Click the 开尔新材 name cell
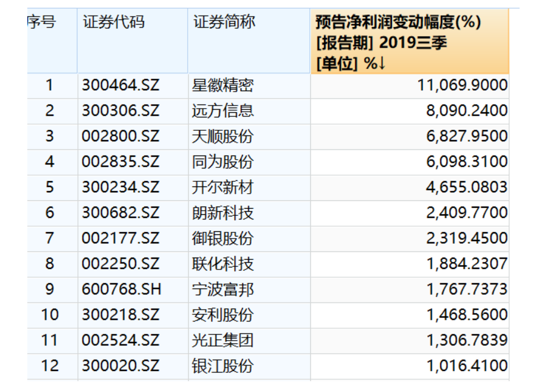Screen dimensions: 533x392 point(223,187)
